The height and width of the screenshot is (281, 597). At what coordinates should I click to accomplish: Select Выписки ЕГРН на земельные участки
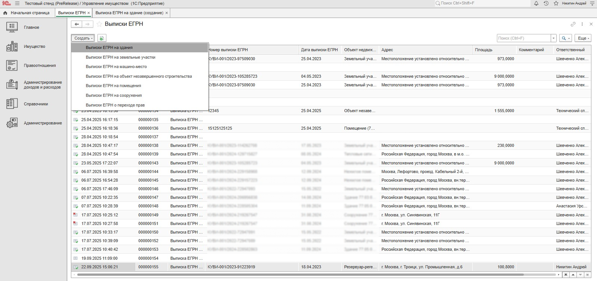(x=120, y=57)
